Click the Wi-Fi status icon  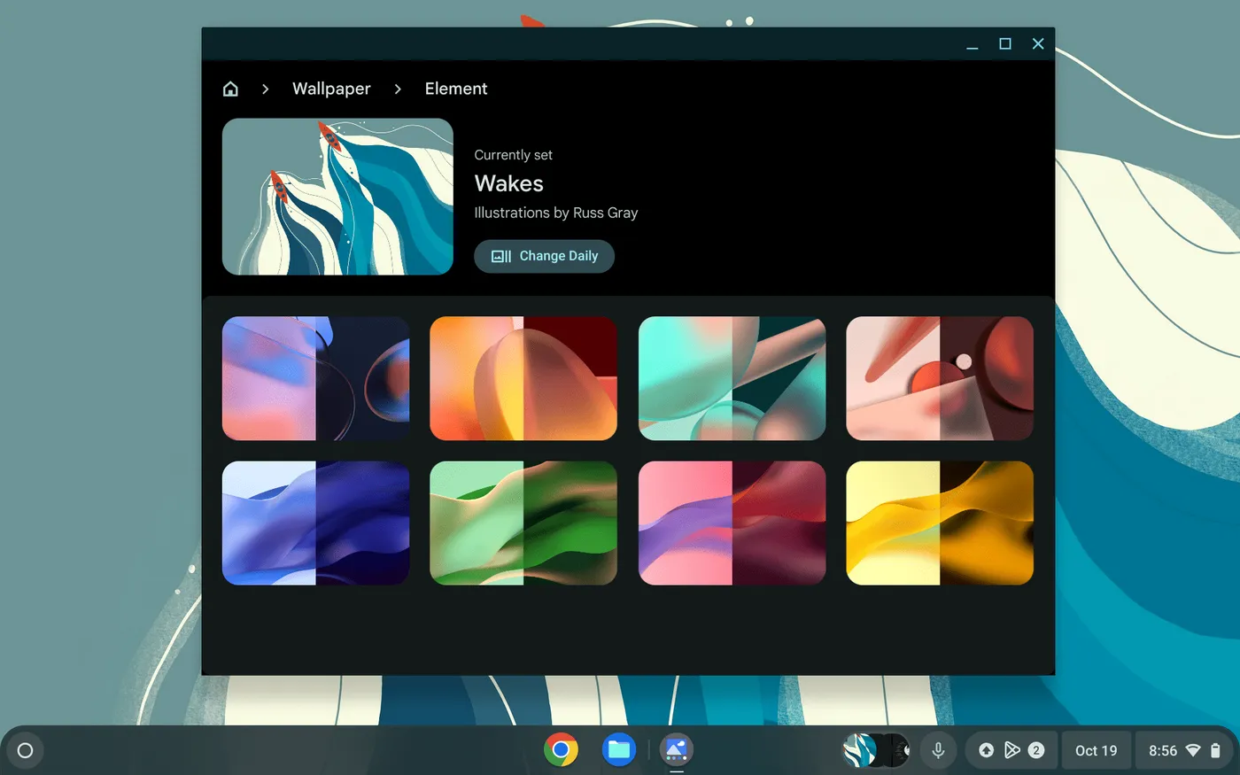pyautogui.click(x=1193, y=750)
